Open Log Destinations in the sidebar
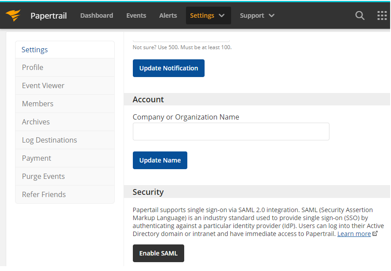This screenshot has height=271, width=391. pyautogui.click(x=65, y=140)
